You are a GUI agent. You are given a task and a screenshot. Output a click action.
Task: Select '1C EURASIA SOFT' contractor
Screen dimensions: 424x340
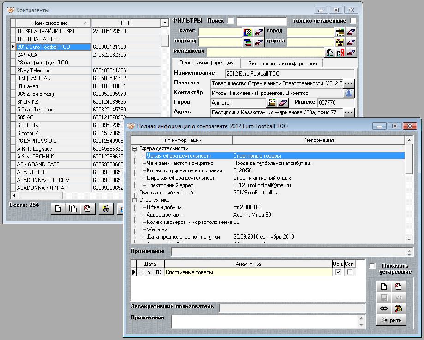54,39
